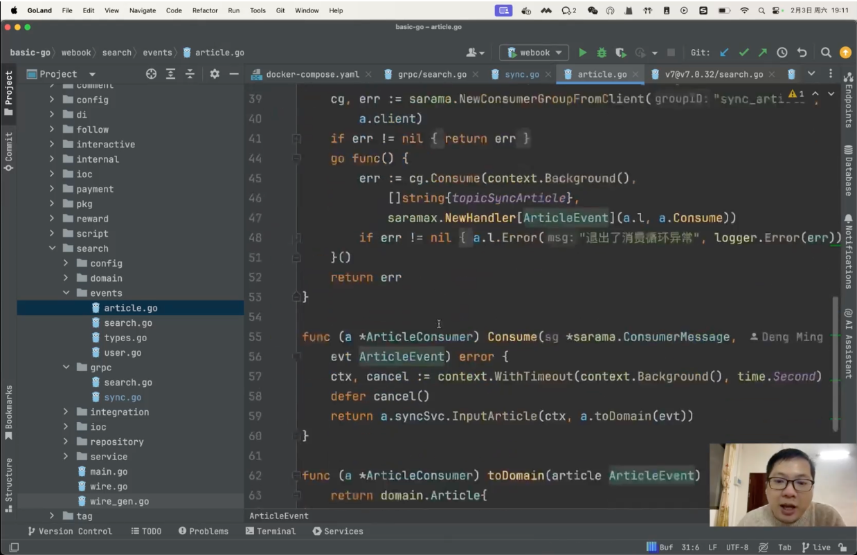Screen dimensions: 857x555
Task: Open wire_gen.go in the project tree
Action: (119, 502)
